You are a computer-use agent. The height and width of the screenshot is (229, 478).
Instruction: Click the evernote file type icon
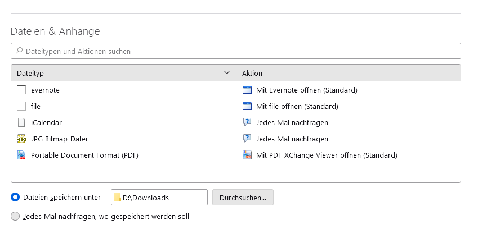coord(21,90)
